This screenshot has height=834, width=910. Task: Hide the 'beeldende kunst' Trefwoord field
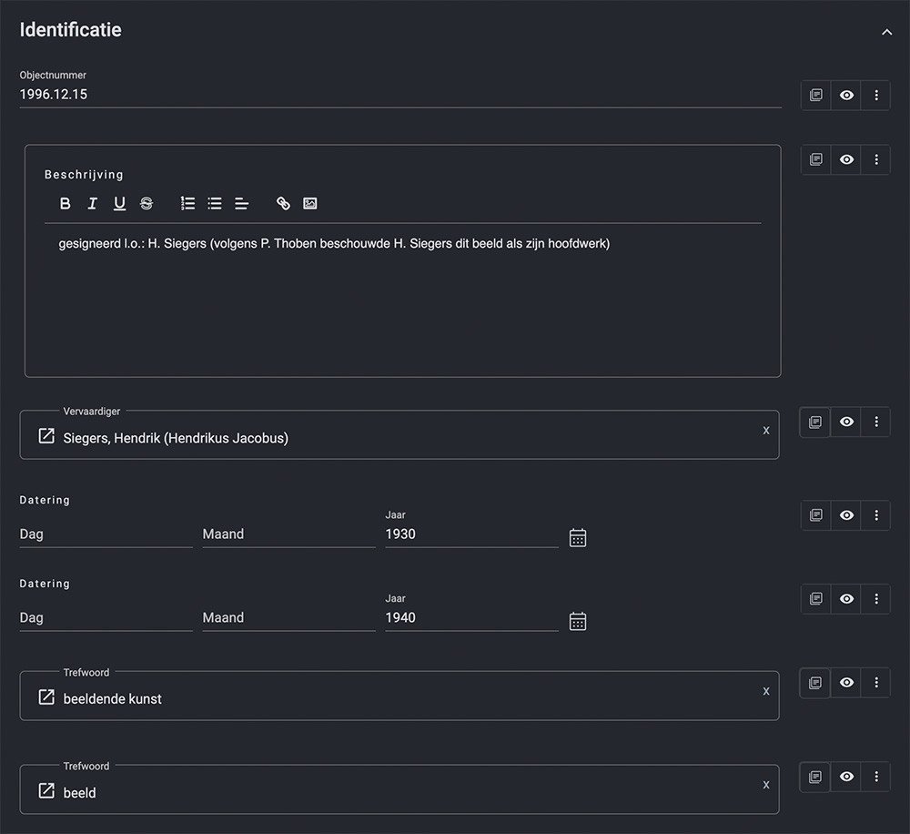846,682
